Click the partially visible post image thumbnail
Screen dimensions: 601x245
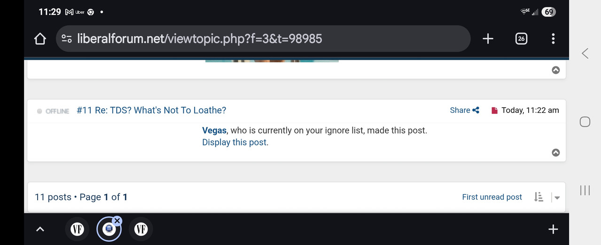[x=272, y=61]
